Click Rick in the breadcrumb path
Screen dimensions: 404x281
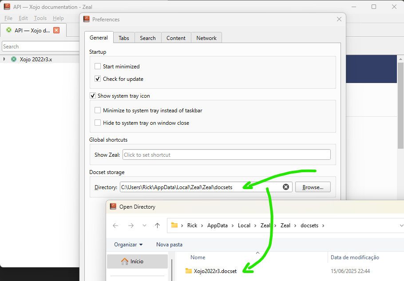(192, 226)
